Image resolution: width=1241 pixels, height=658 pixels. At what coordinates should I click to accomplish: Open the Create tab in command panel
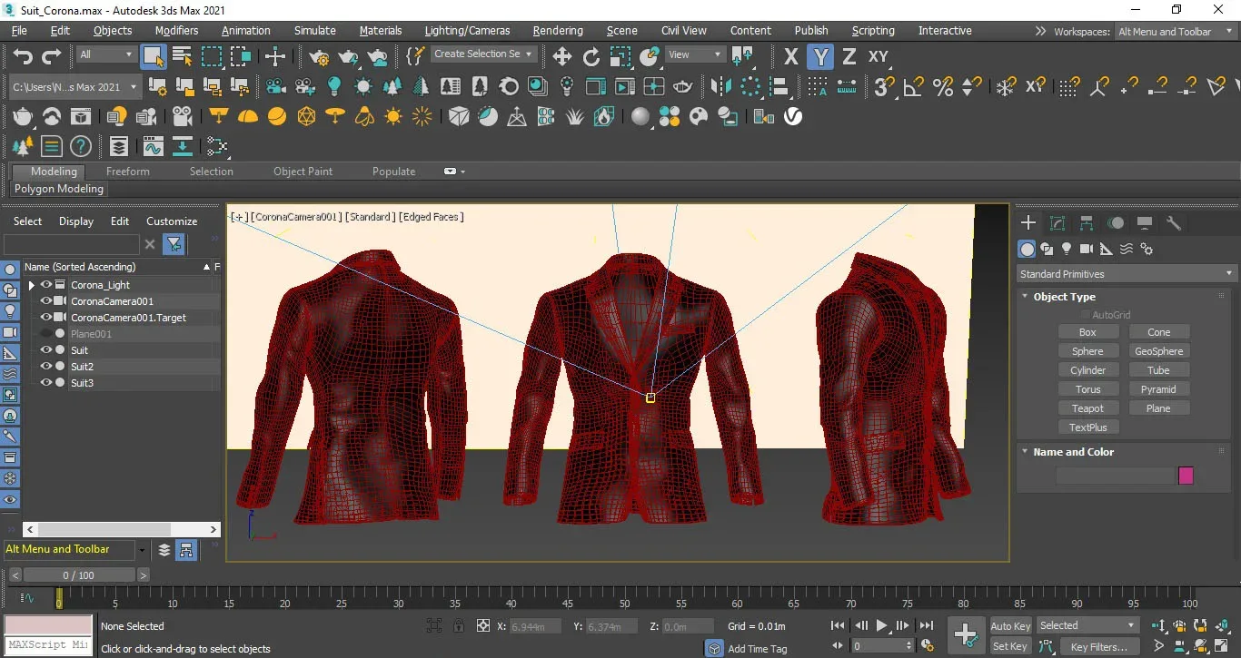tap(1028, 222)
